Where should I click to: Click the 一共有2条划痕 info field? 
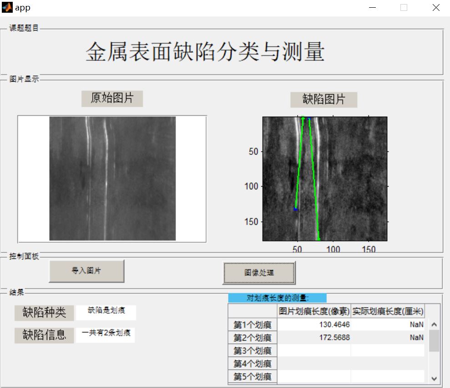[106, 335]
